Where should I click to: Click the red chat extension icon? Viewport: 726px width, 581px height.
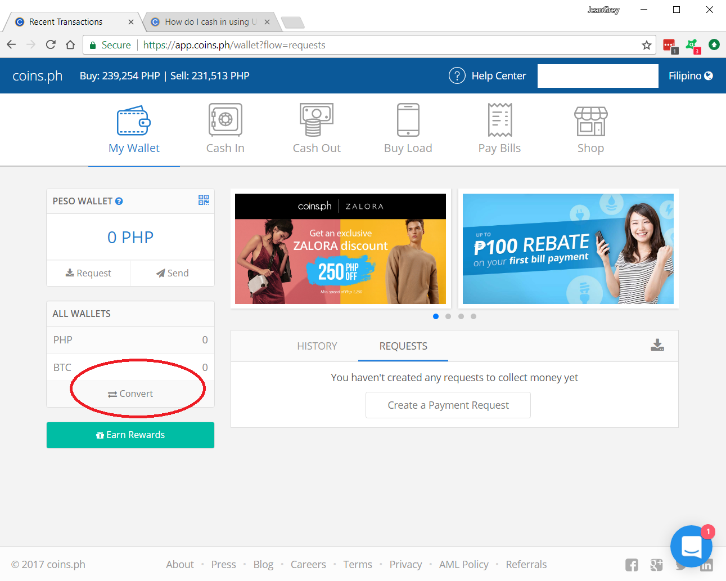[670, 46]
